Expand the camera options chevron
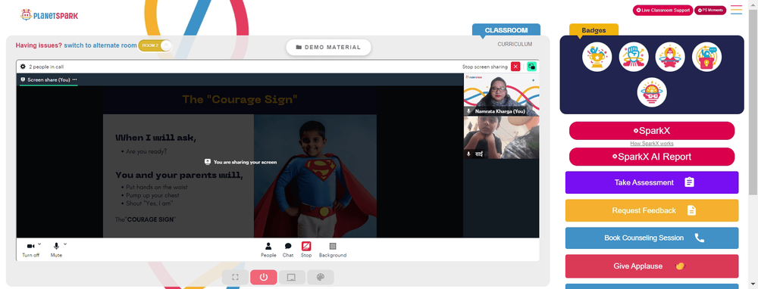This screenshot has height=289, width=758. (39, 244)
